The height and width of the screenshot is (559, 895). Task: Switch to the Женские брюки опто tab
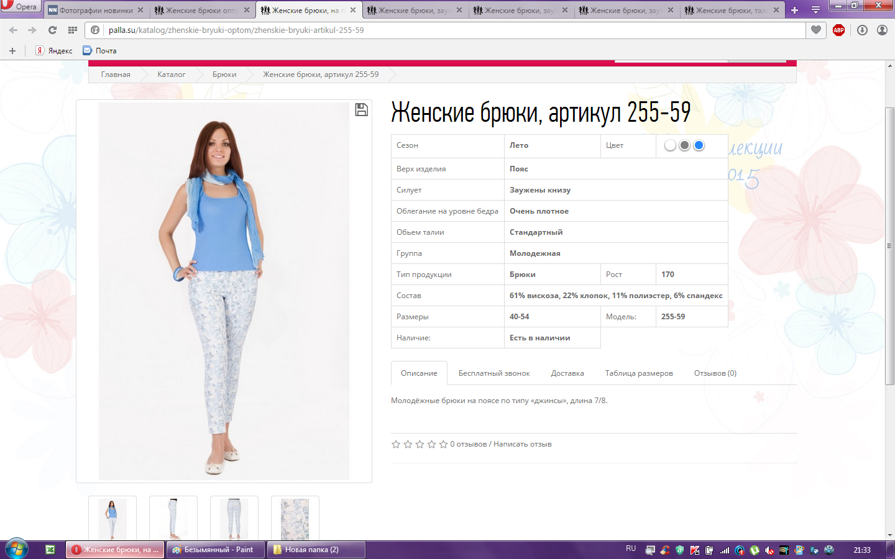coord(202,10)
